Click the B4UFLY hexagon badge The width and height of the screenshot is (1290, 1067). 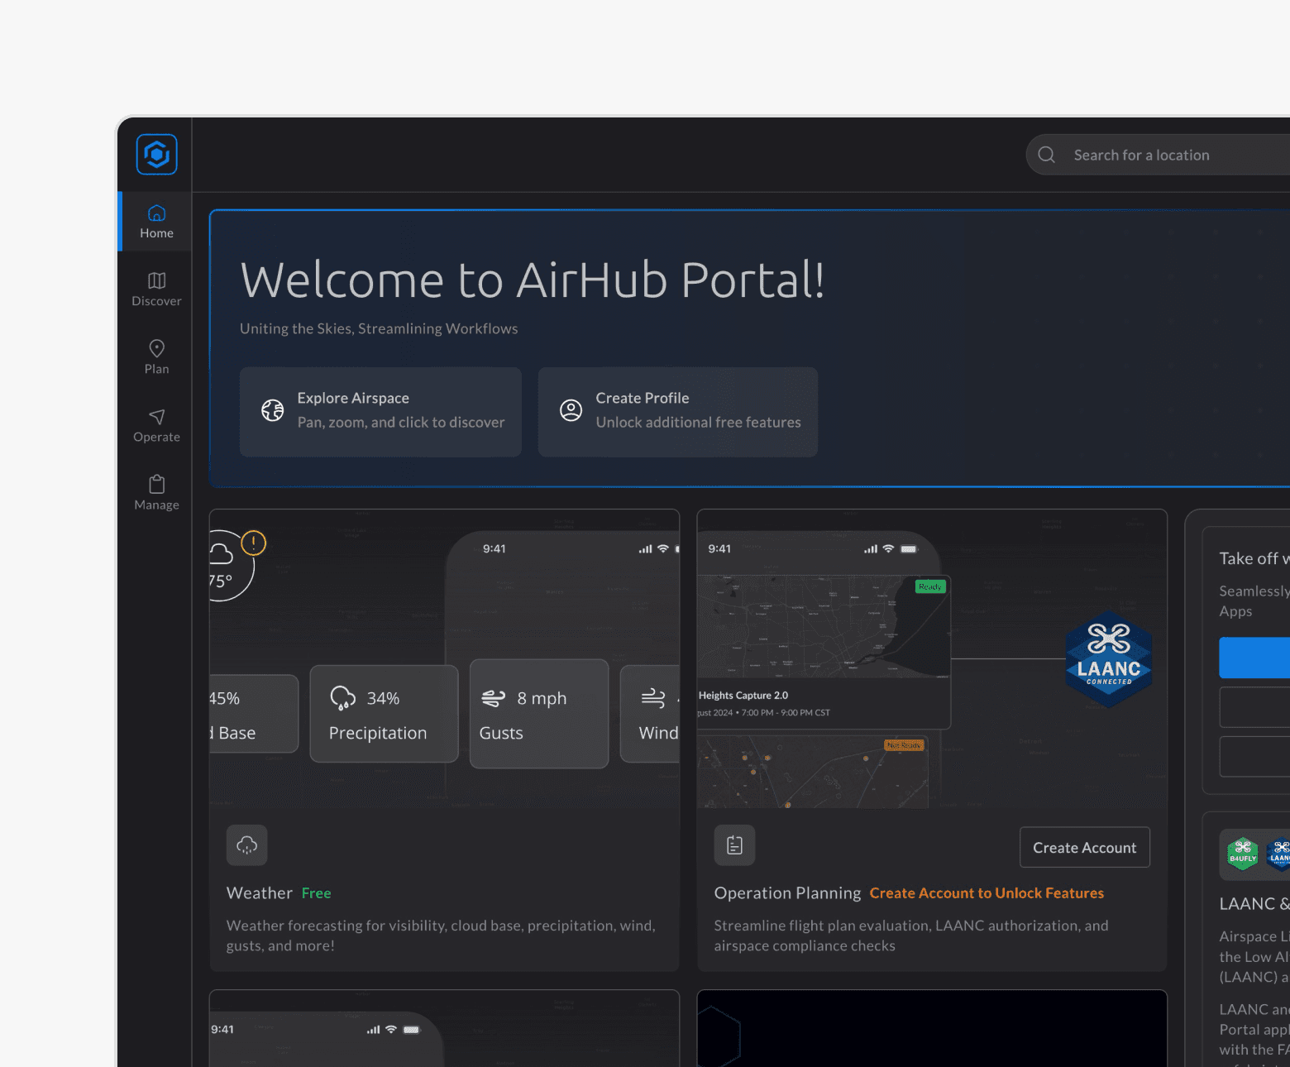1242,854
